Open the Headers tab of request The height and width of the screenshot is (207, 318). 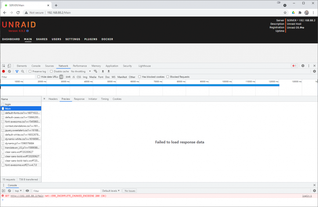pos(53,99)
